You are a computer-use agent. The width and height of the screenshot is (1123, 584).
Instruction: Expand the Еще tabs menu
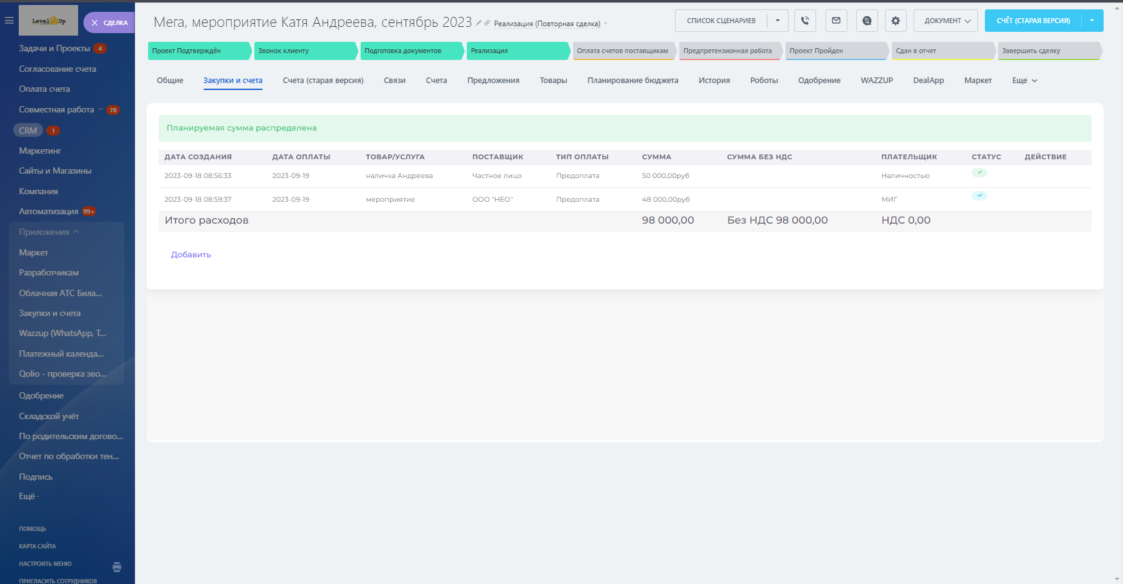pos(1024,81)
